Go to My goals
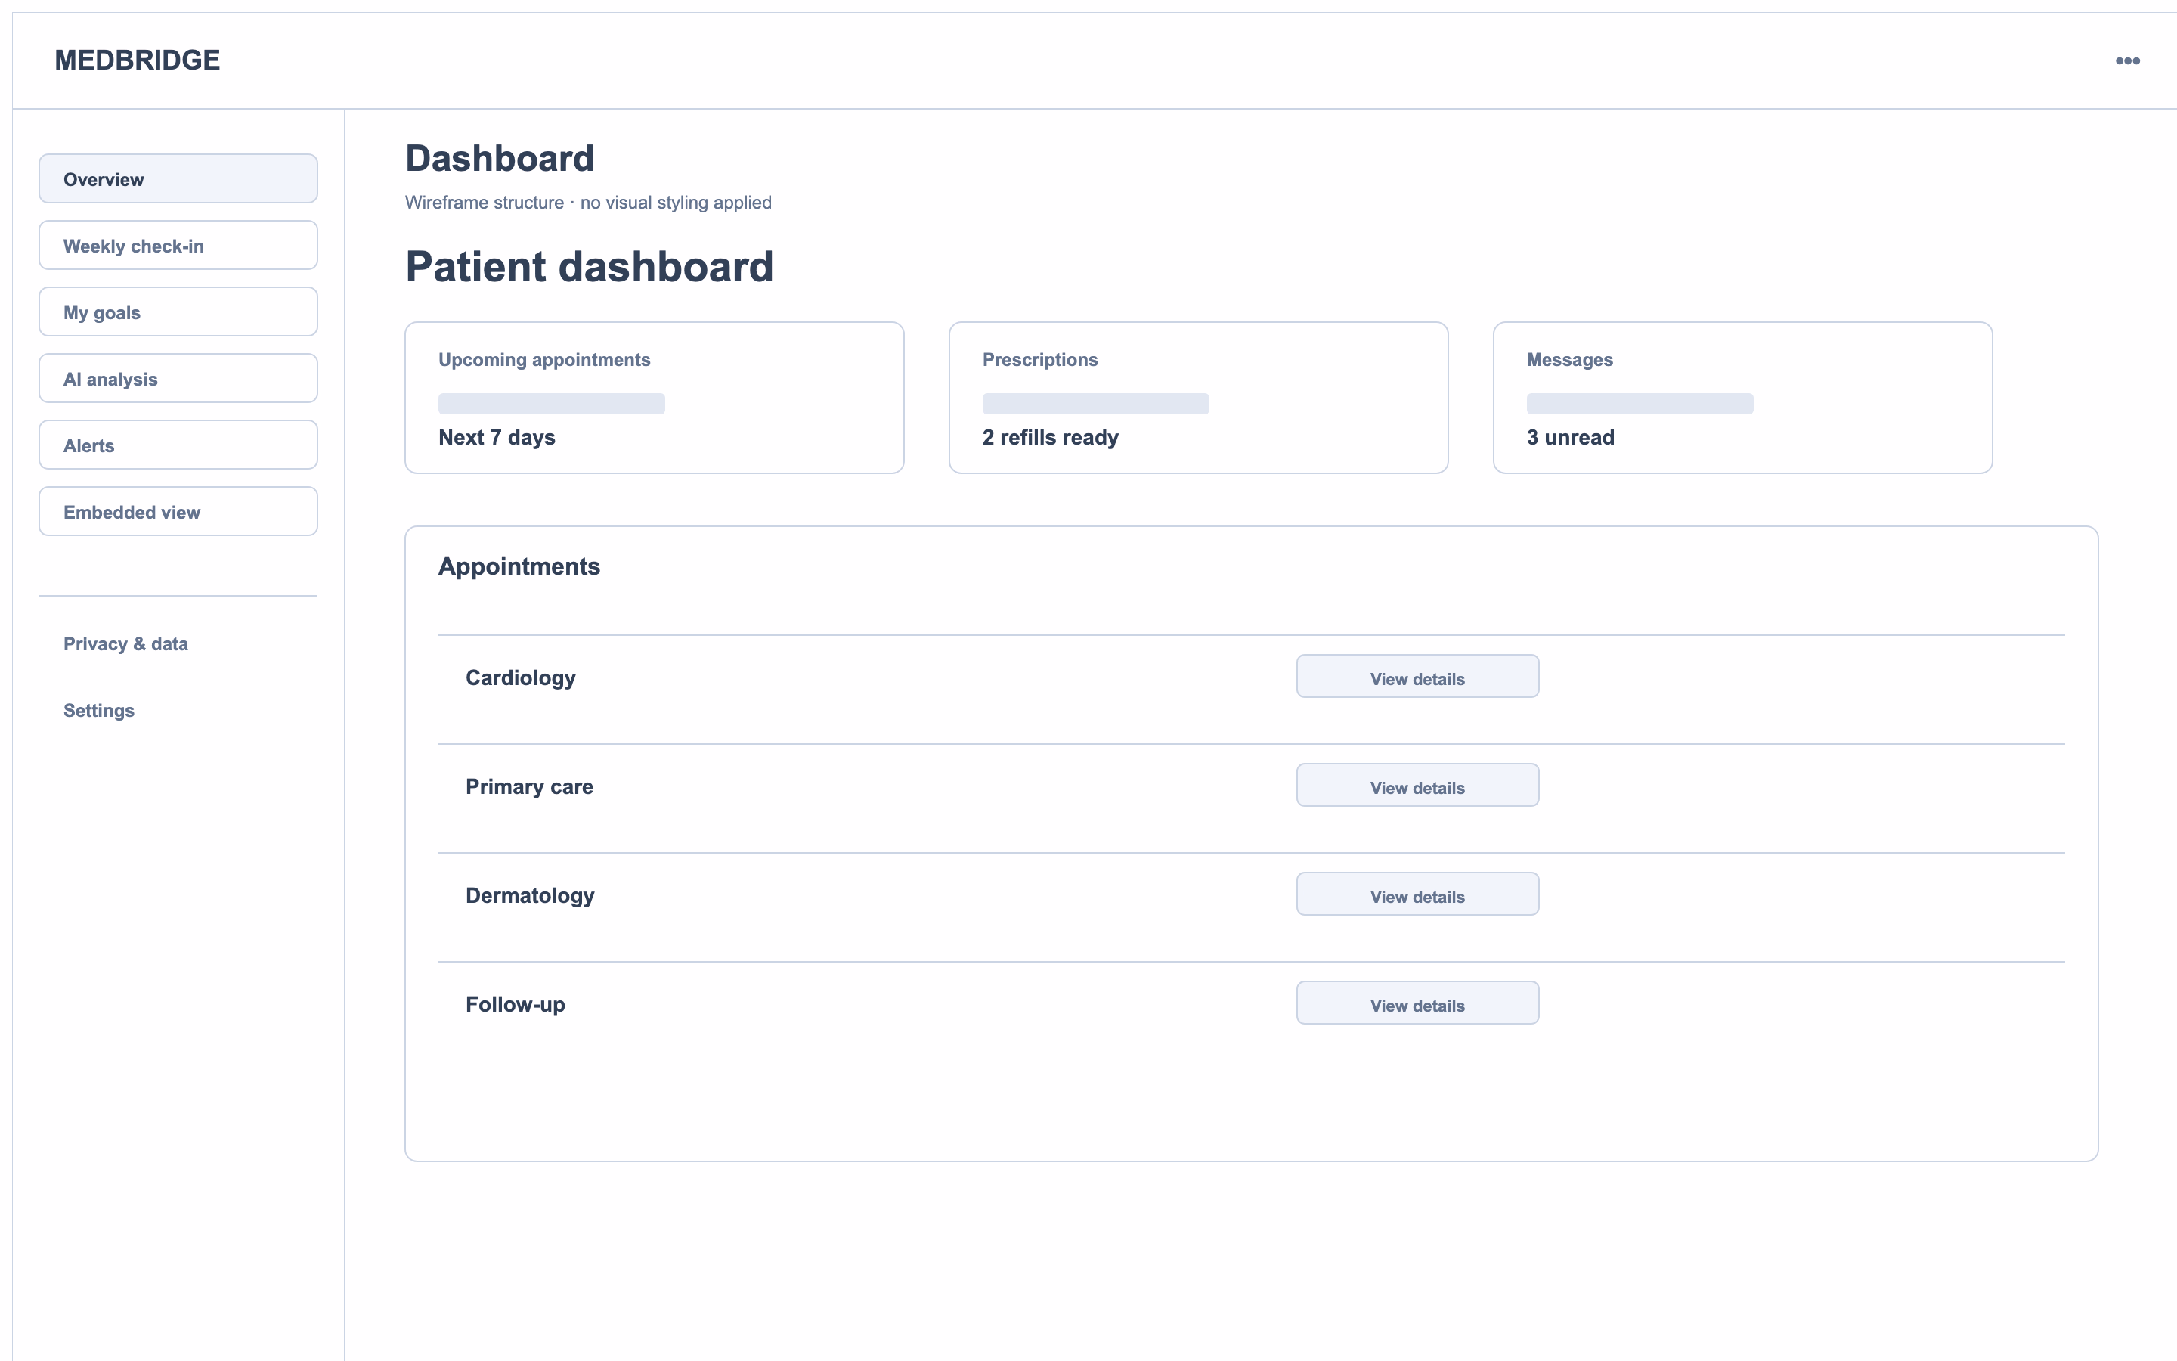 pos(178,312)
